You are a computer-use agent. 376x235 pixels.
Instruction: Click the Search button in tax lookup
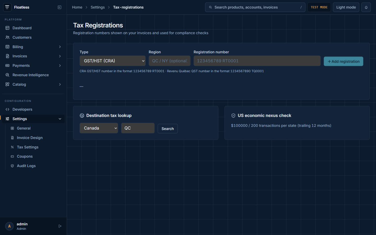click(168, 129)
